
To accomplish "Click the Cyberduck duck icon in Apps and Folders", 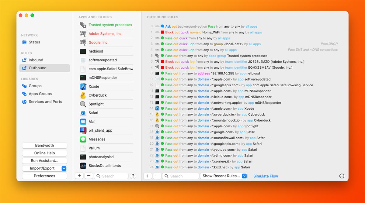I will 83,95.
